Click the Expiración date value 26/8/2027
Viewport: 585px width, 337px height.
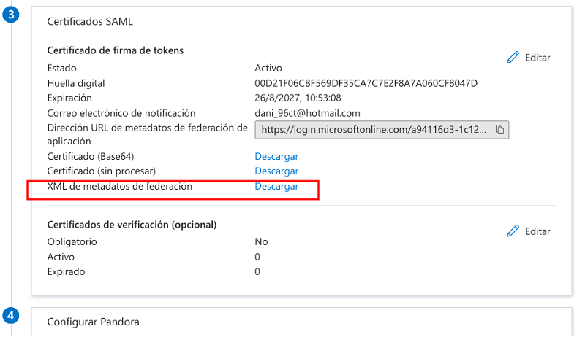tap(298, 98)
